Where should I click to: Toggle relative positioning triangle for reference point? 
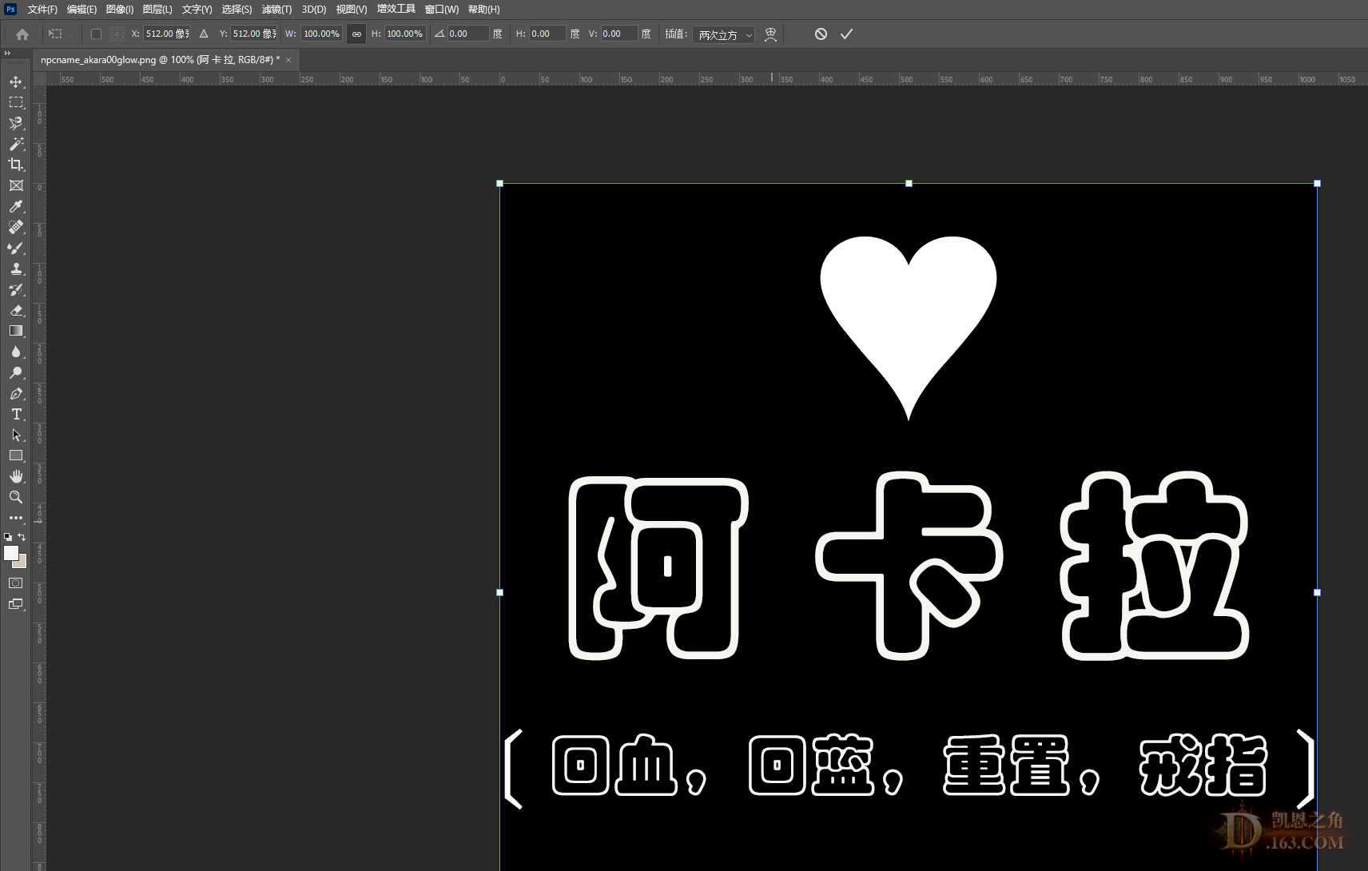(204, 34)
